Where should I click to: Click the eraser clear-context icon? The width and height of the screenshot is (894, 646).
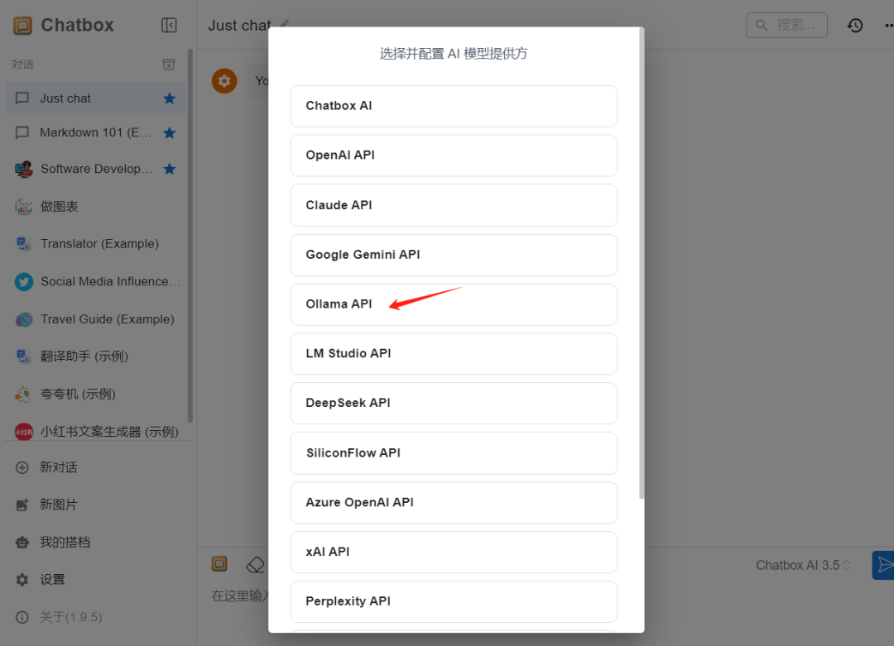(256, 565)
